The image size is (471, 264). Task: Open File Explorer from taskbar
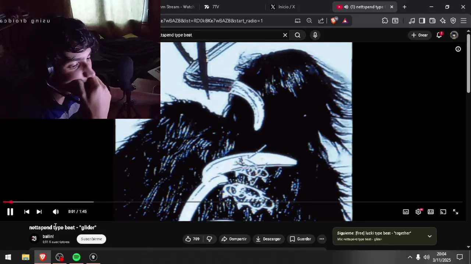(25, 257)
